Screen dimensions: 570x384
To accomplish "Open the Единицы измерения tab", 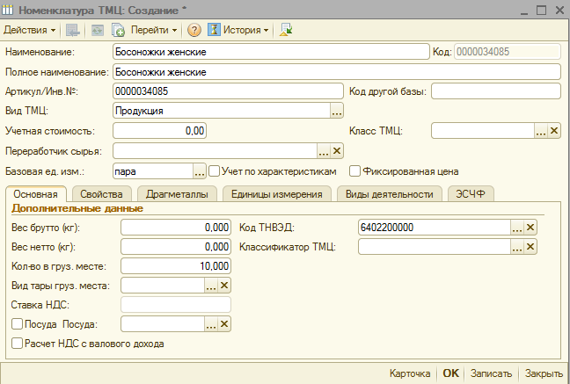I will tap(277, 193).
